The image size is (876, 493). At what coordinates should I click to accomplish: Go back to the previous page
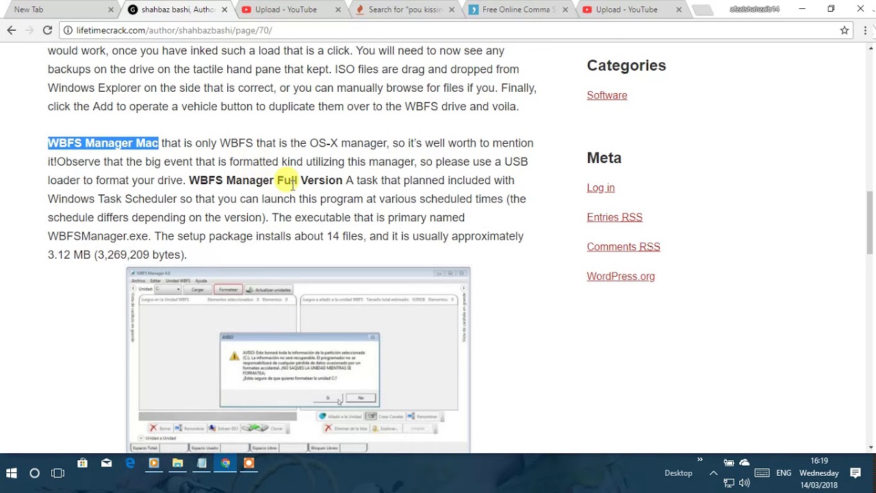click(12, 30)
